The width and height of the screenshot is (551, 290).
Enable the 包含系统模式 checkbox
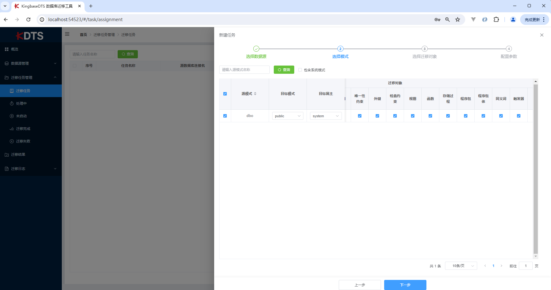click(x=300, y=70)
